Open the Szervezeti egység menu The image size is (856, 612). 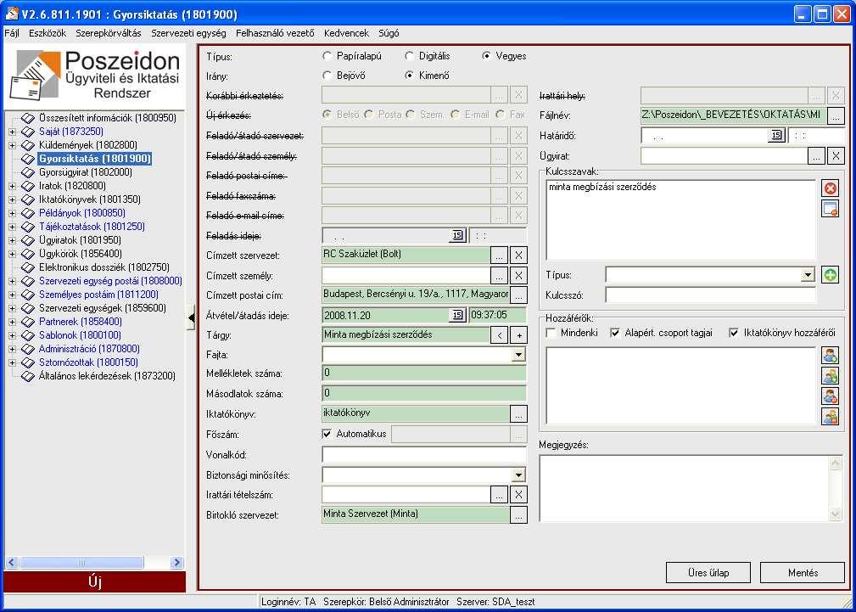coord(188,33)
